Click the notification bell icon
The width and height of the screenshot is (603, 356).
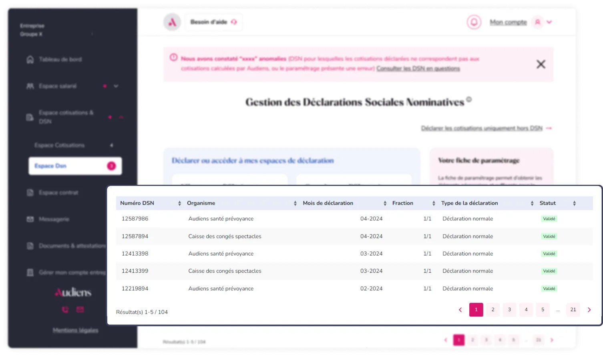click(x=474, y=22)
